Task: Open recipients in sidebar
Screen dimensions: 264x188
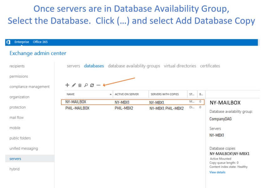Action: point(17,66)
